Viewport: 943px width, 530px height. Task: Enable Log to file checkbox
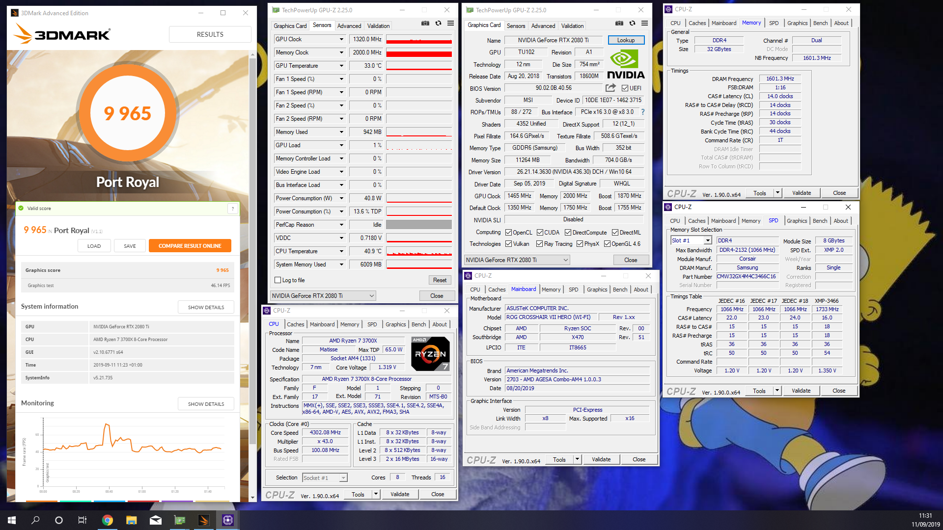click(277, 280)
